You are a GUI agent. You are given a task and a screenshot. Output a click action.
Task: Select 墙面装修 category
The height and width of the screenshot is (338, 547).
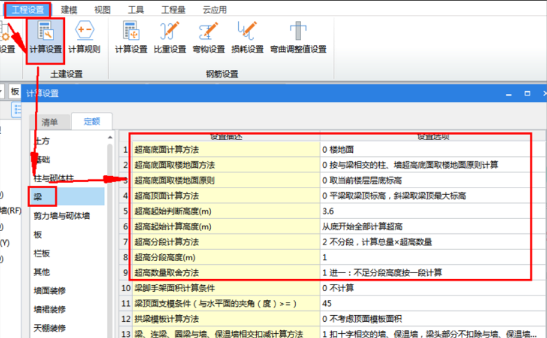pos(49,290)
